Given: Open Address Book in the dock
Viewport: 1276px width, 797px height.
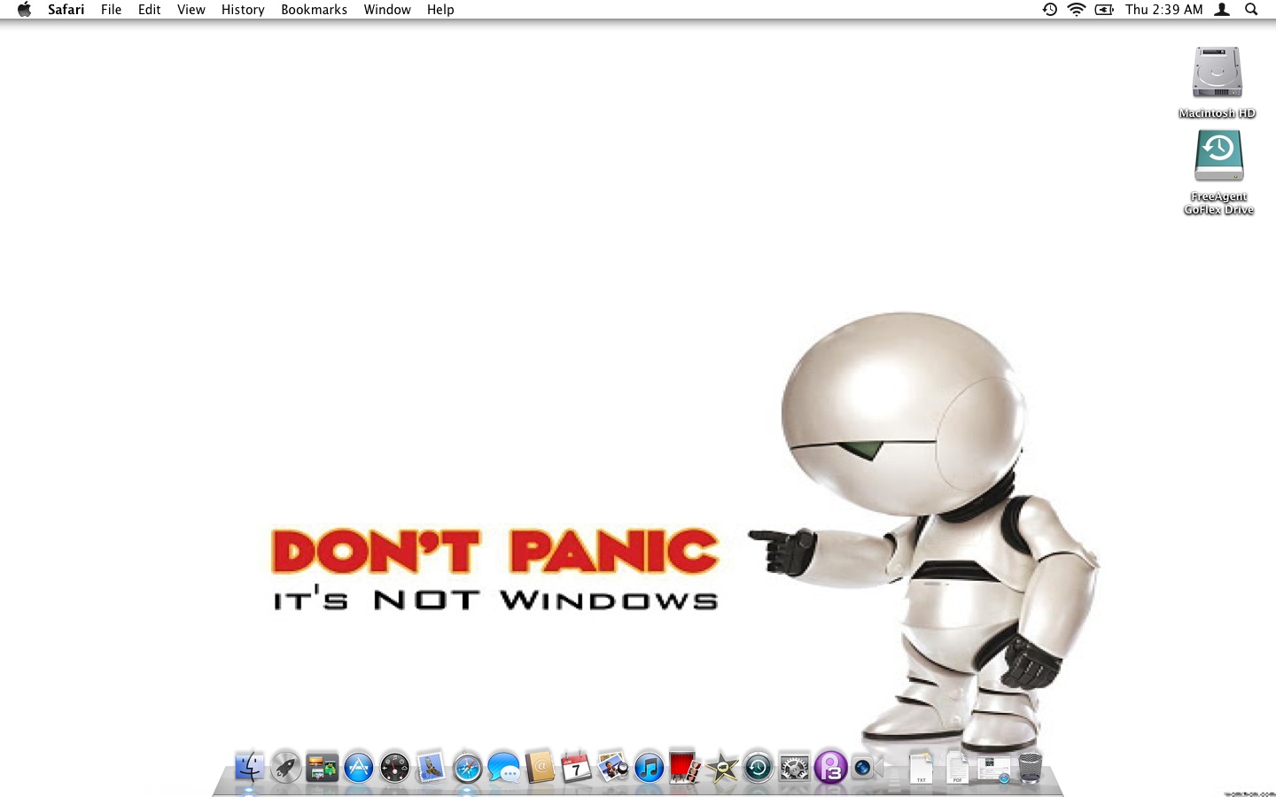Looking at the screenshot, I should (540, 767).
